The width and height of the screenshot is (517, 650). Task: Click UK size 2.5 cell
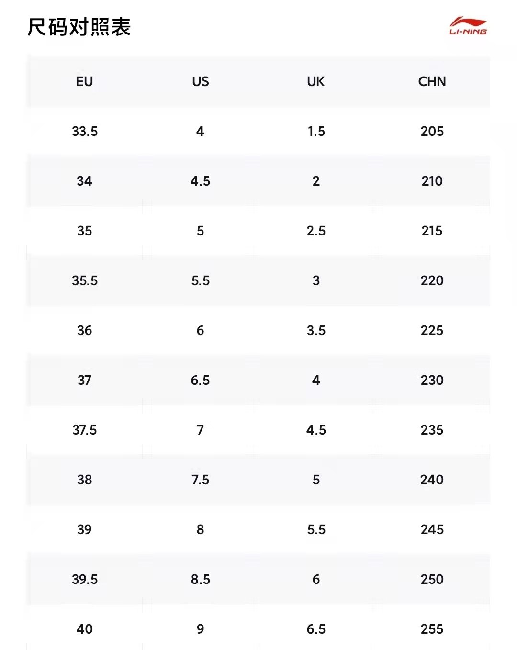coord(316,231)
